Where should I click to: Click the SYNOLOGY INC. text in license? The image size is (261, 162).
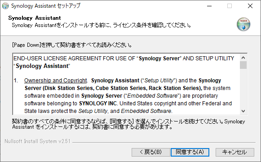pyautogui.click(x=98, y=103)
